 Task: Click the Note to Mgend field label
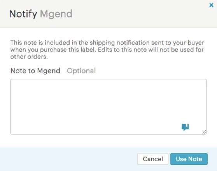(35, 71)
